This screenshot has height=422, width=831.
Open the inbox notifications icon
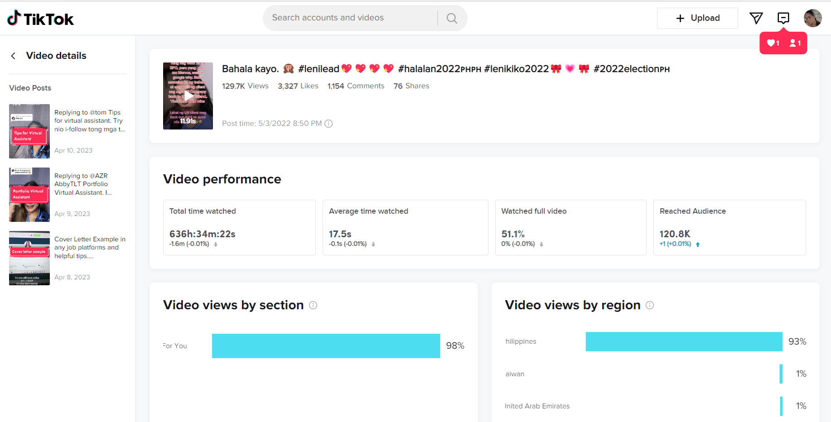click(783, 18)
